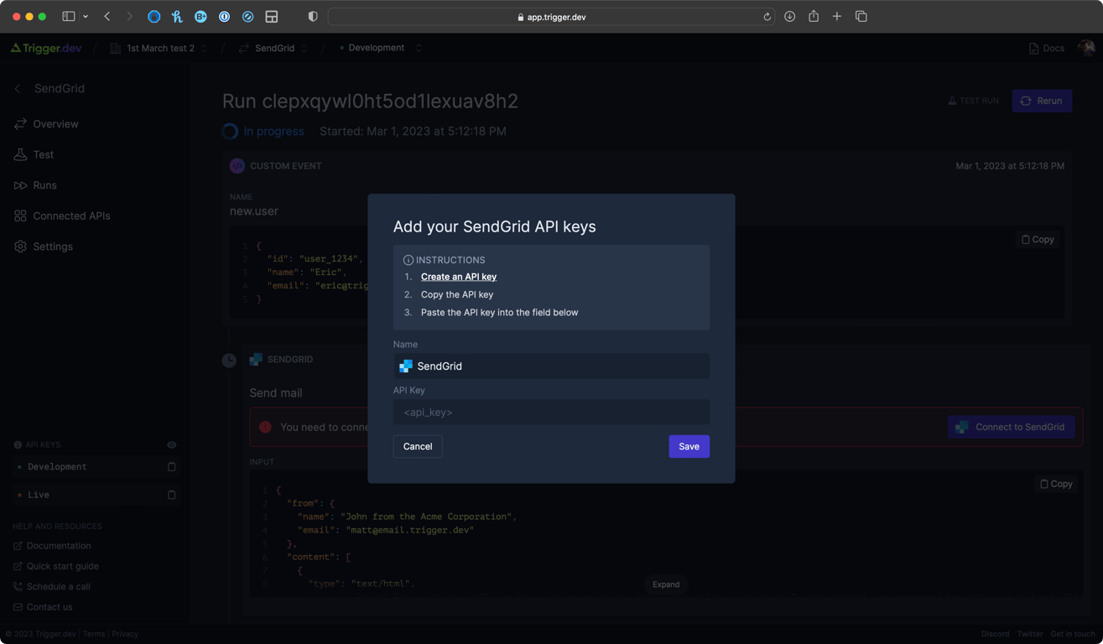This screenshot has height=644, width=1103.
Task: Go back using SendGrid sidebar arrow
Action: click(18, 88)
